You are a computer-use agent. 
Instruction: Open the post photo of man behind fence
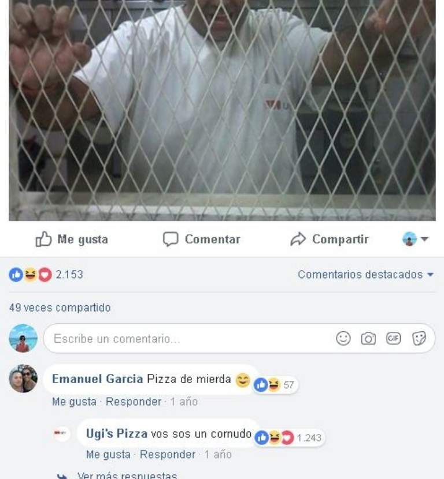(222, 110)
